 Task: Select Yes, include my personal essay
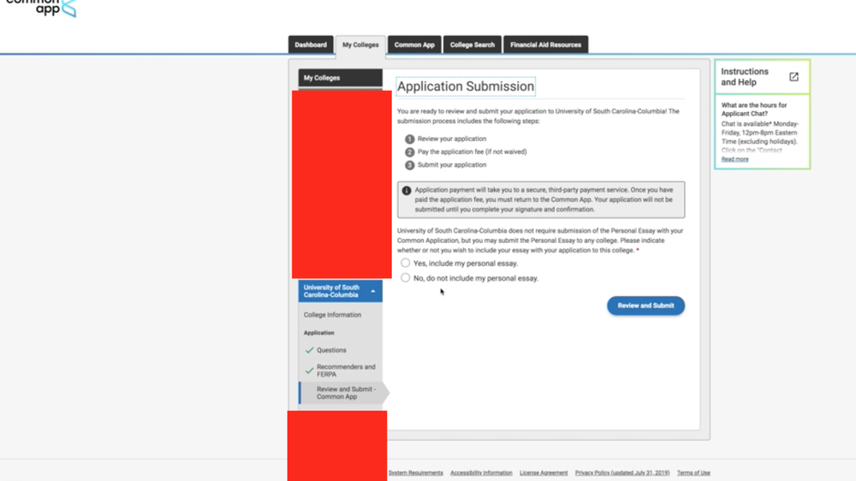click(x=405, y=263)
